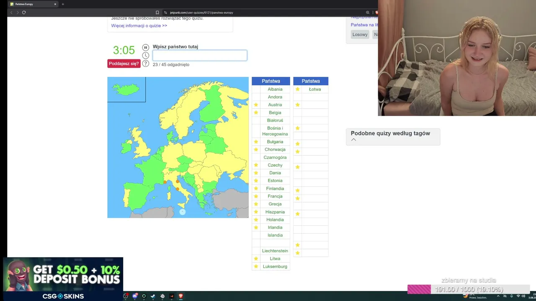Click the second Państwa column header above Łotwa
536x301 pixels.
(311, 81)
